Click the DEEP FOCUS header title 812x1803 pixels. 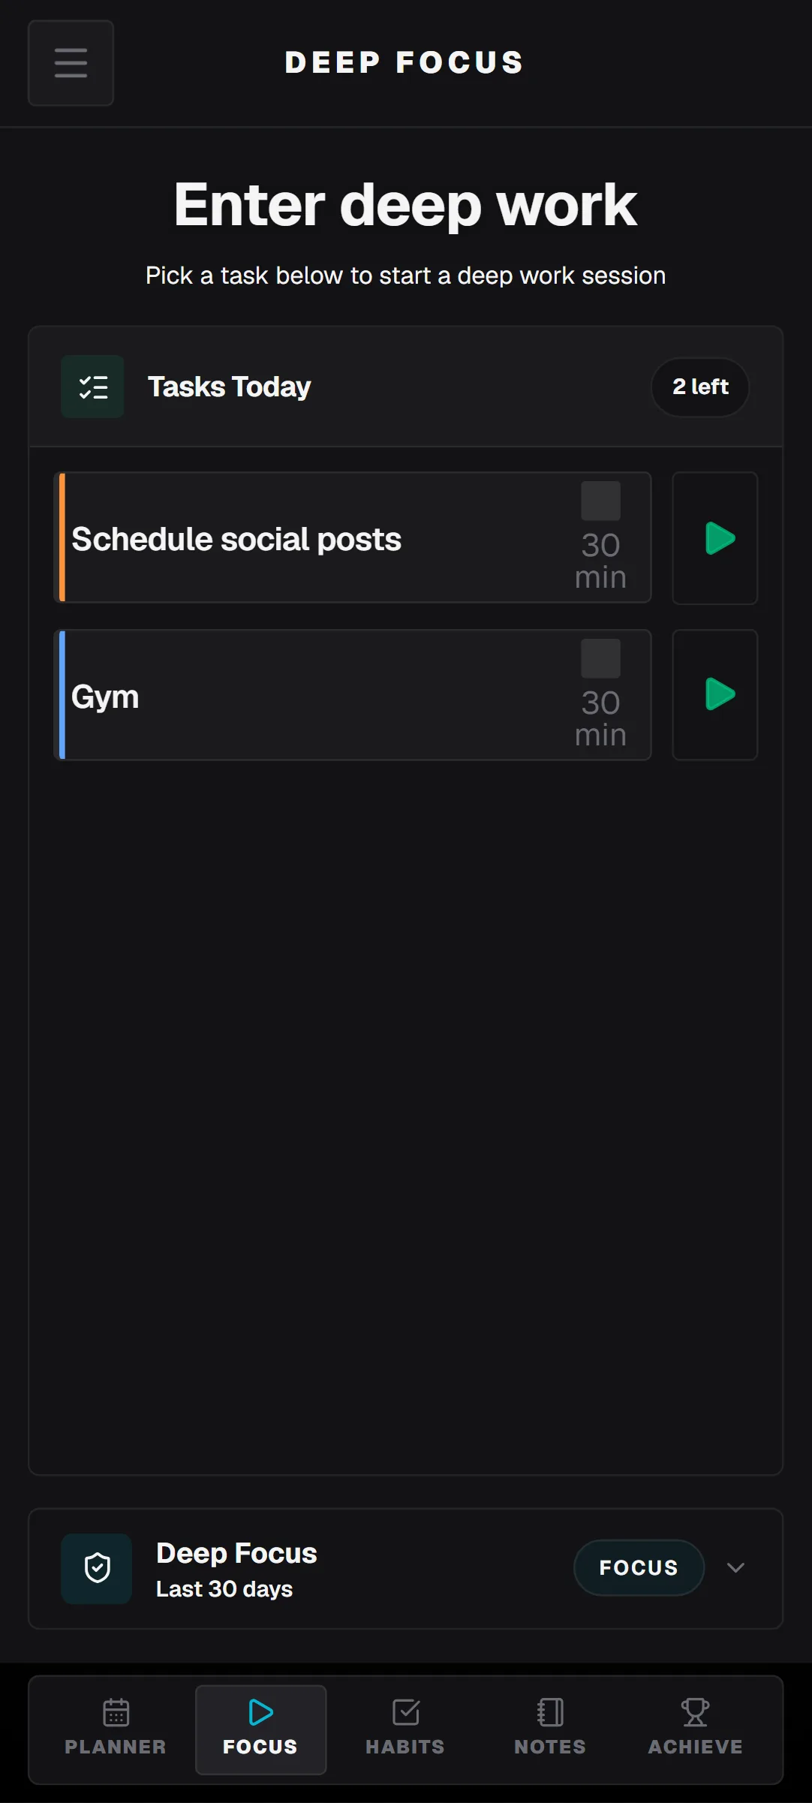404,62
